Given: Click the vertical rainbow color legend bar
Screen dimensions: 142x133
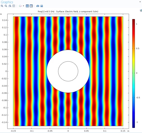Looking at the screenshot, I should tap(134, 74).
